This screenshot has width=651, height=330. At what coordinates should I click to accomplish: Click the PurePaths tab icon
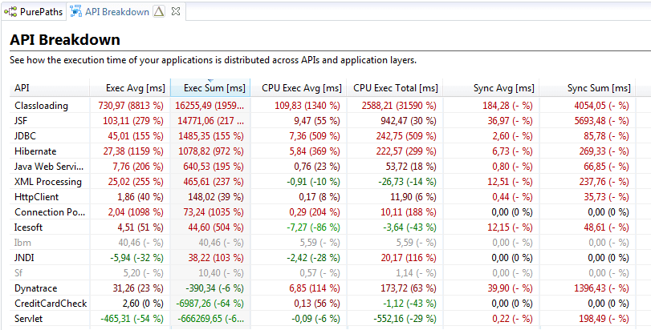pyautogui.click(x=10, y=12)
